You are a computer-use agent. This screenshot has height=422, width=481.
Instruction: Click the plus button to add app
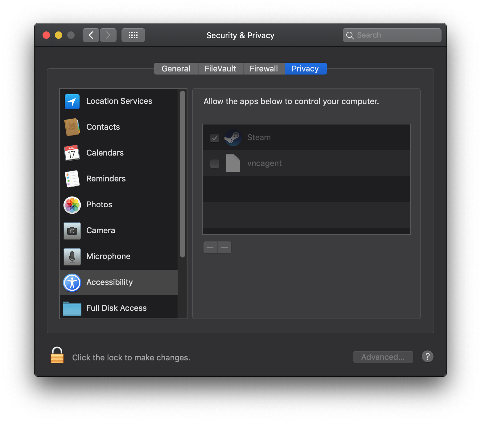coord(210,247)
